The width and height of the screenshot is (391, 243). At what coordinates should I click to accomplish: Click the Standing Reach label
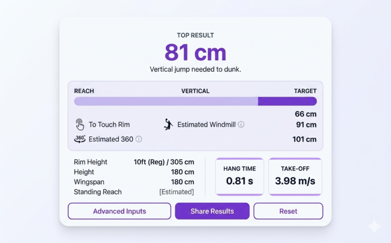coord(98,192)
